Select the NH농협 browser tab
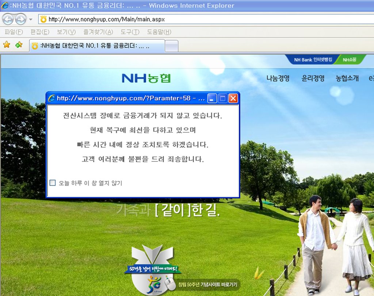The height and width of the screenshot is (296, 374). point(96,46)
